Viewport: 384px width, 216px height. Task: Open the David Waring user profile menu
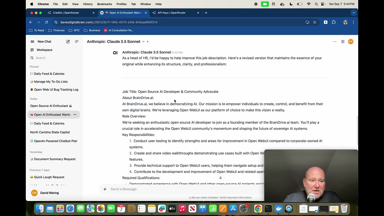[49, 193]
